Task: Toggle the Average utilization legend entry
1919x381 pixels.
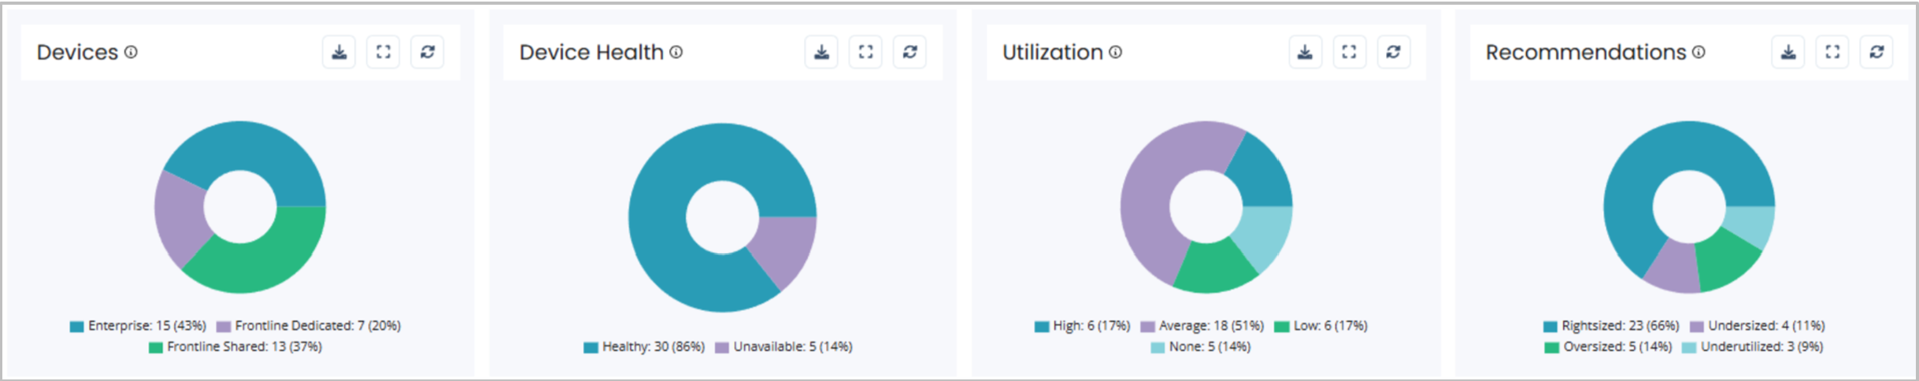Action: click(1202, 326)
